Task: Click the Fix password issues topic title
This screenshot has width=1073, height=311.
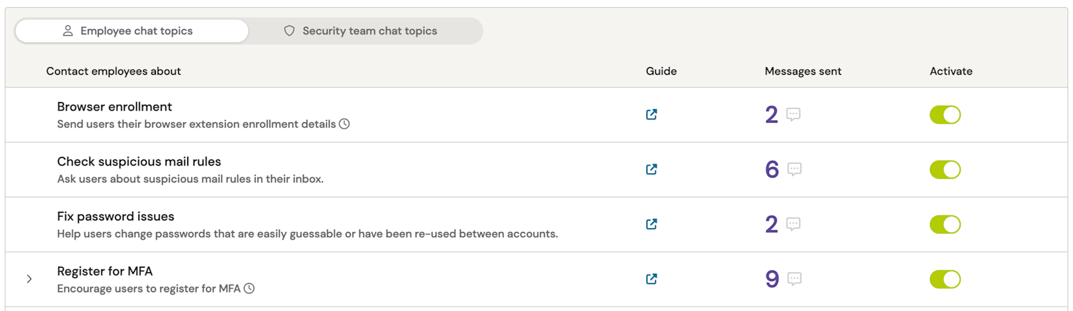Action: tap(115, 216)
